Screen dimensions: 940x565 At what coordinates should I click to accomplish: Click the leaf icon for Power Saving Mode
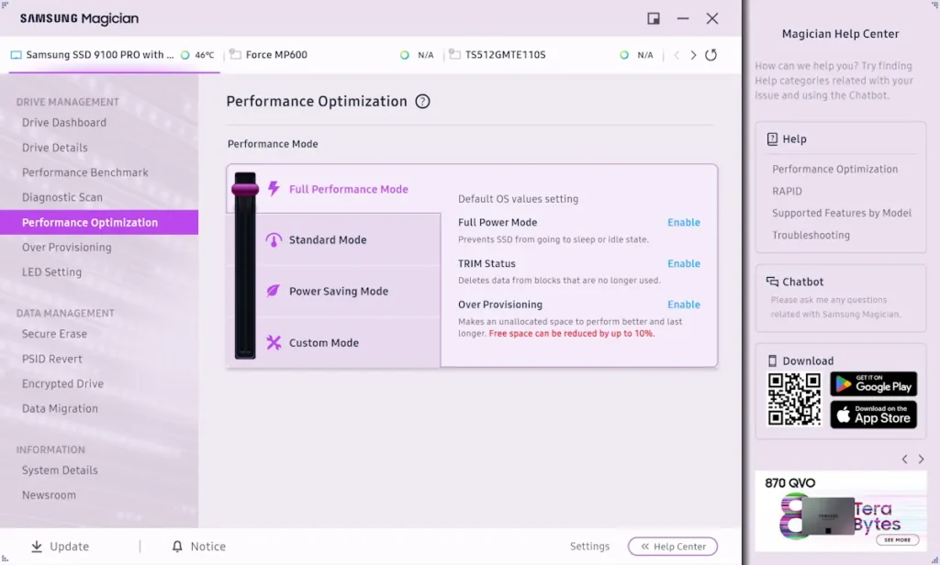[274, 291]
